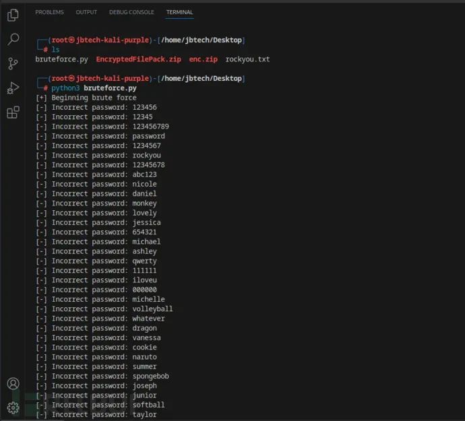Image resolution: width=465 pixels, height=421 pixels.
Task: Click the 'Incorrect password: taylor' line
Action: click(x=96, y=414)
